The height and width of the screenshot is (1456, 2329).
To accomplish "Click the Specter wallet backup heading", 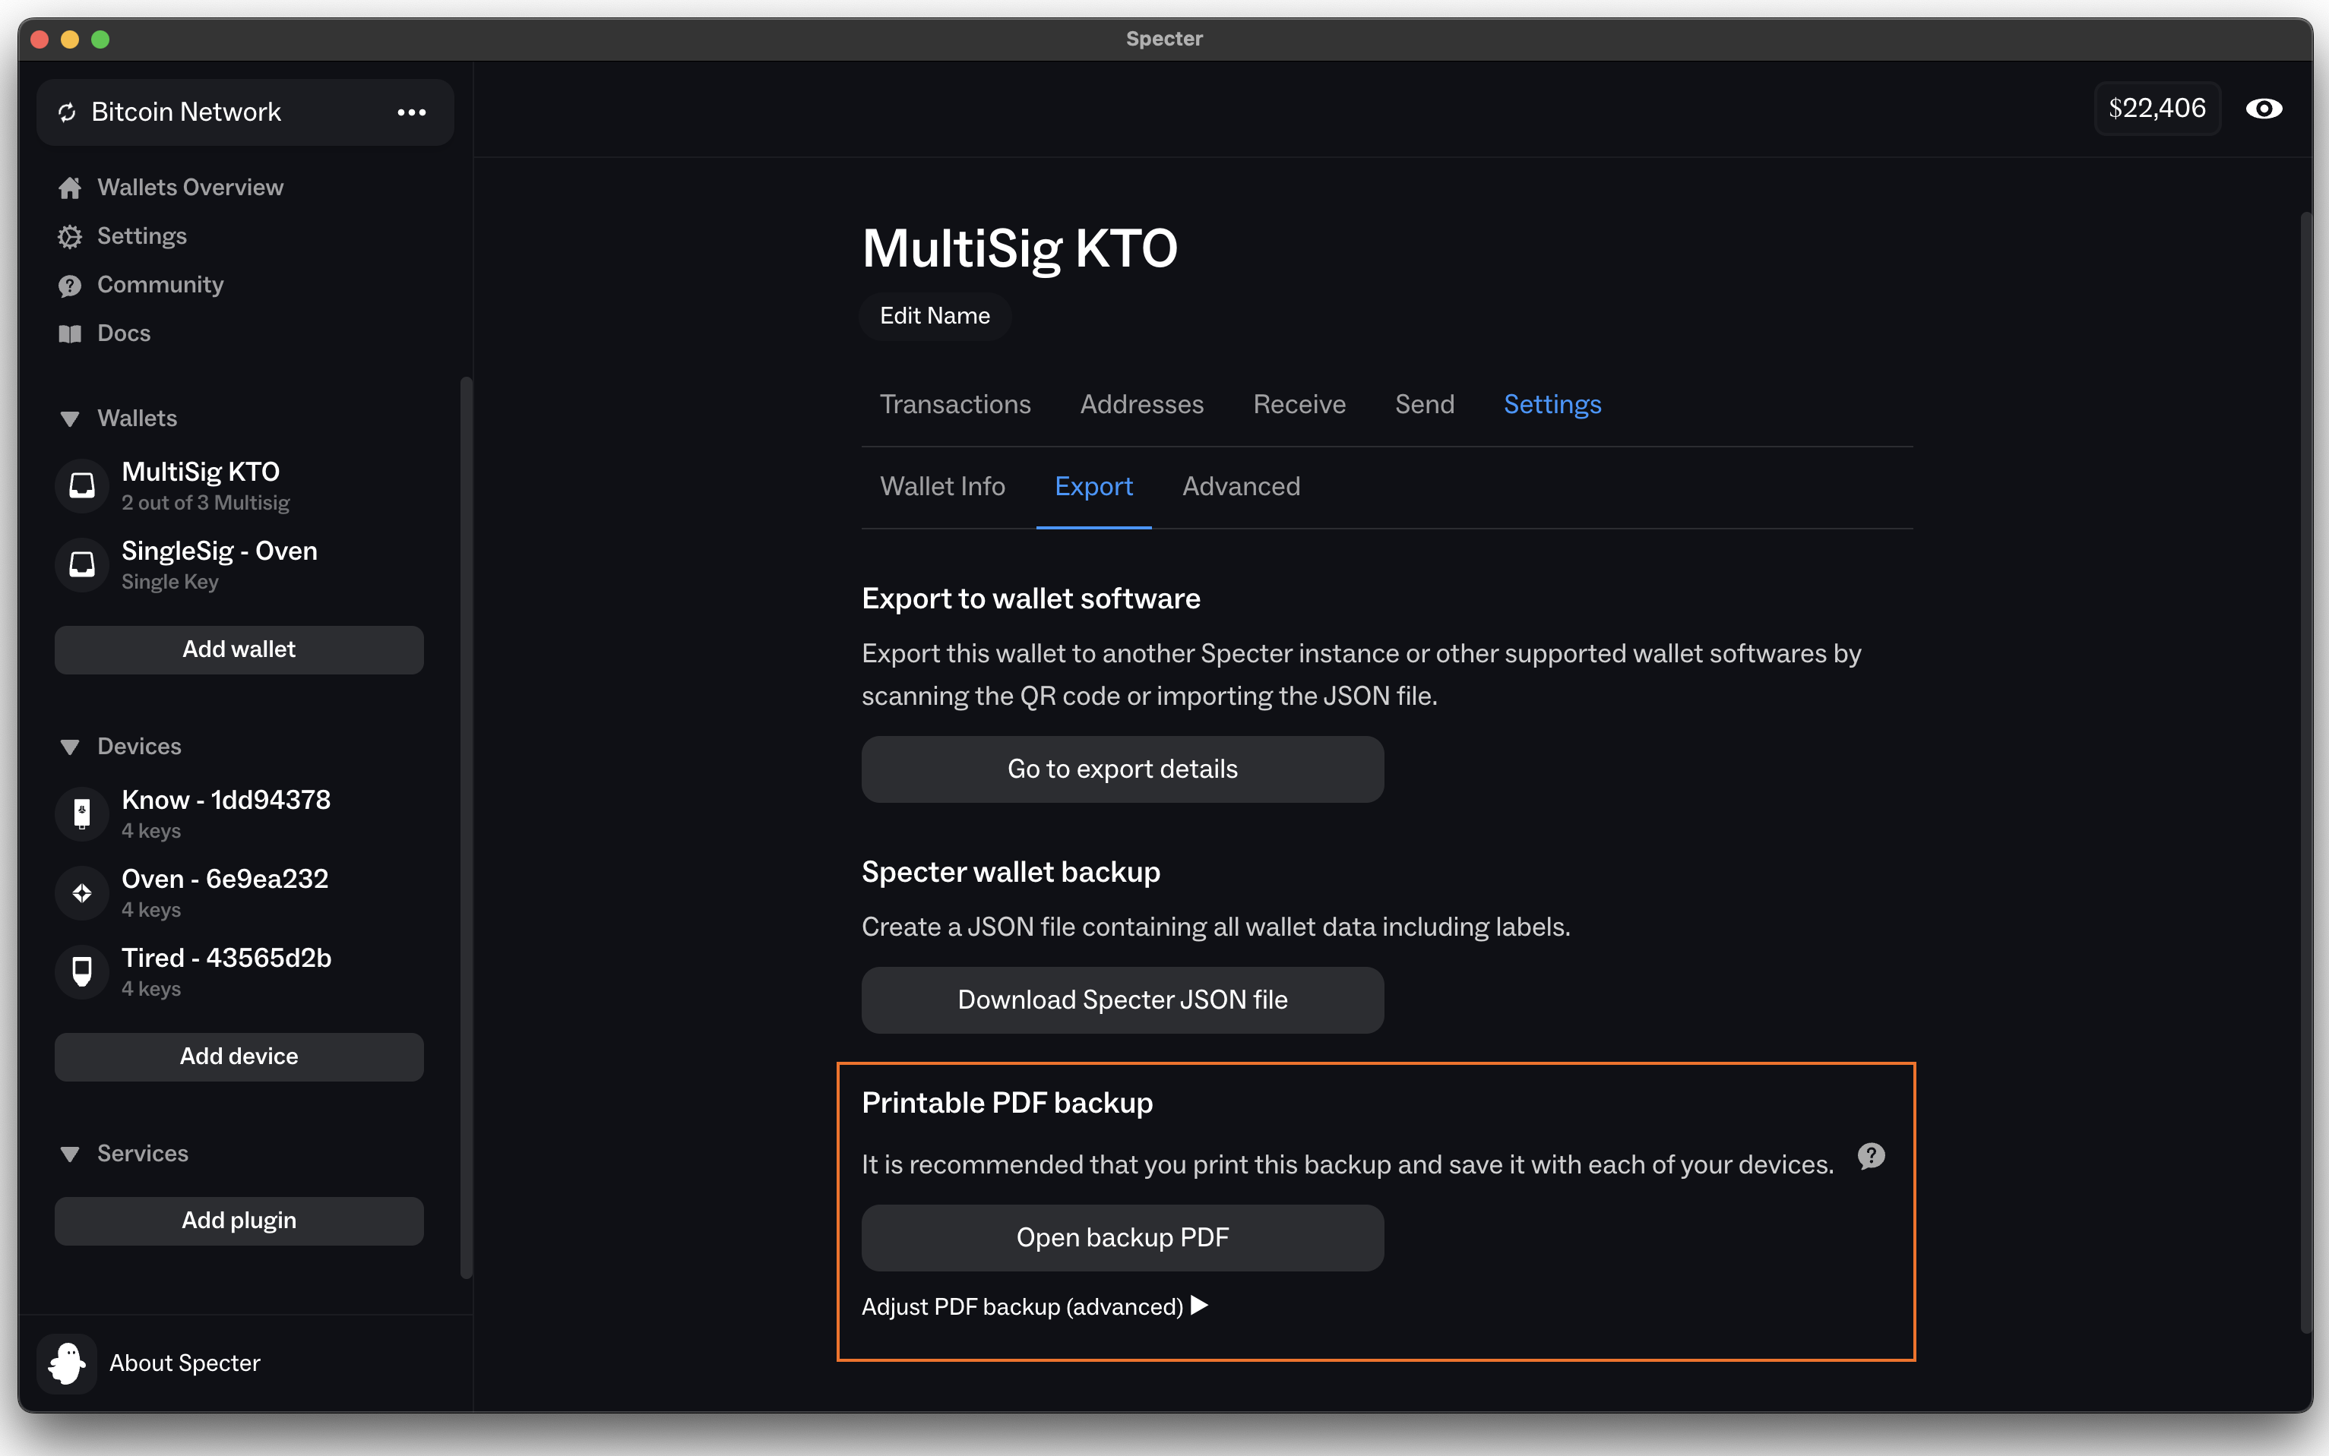I will (x=1011, y=873).
